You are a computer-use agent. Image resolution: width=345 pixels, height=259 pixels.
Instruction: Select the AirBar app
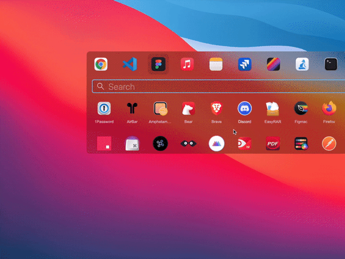[x=132, y=109]
